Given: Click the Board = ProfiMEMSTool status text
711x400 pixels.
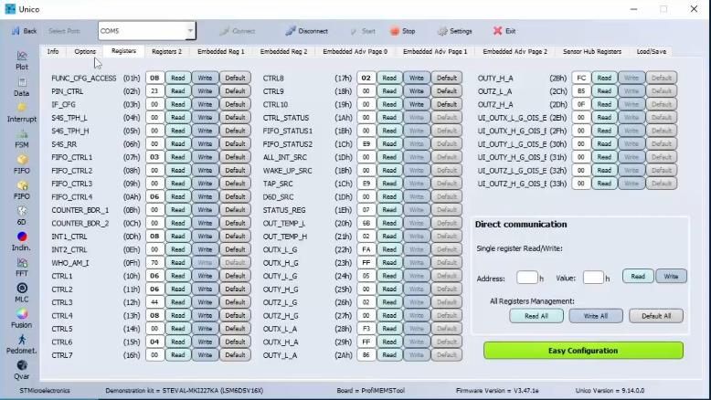Looking at the screenshot, I should (x=370, y=391).
